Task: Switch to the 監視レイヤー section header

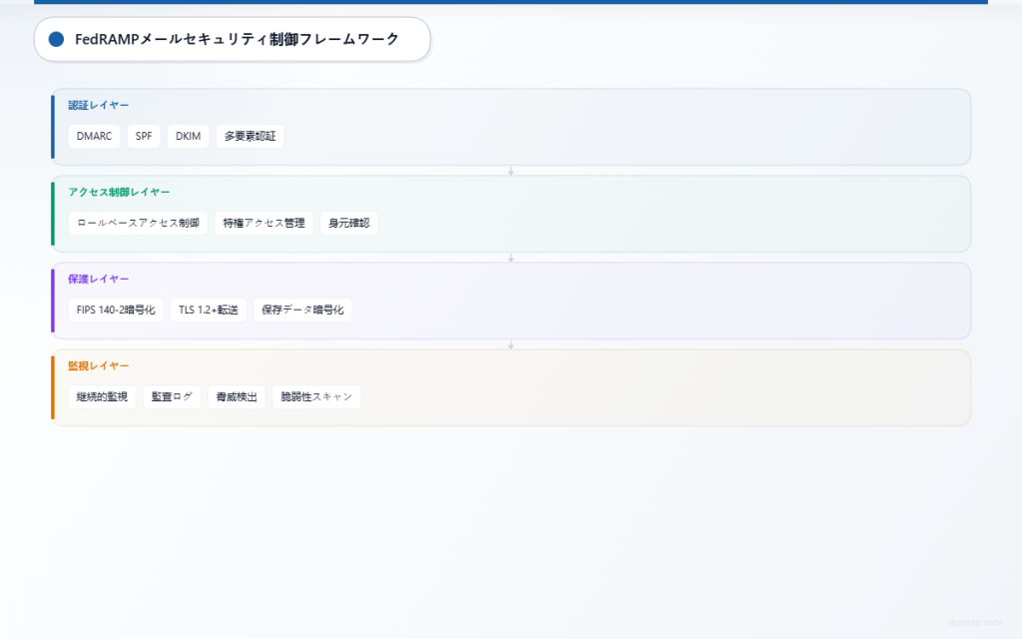Action: click(96, 365)
